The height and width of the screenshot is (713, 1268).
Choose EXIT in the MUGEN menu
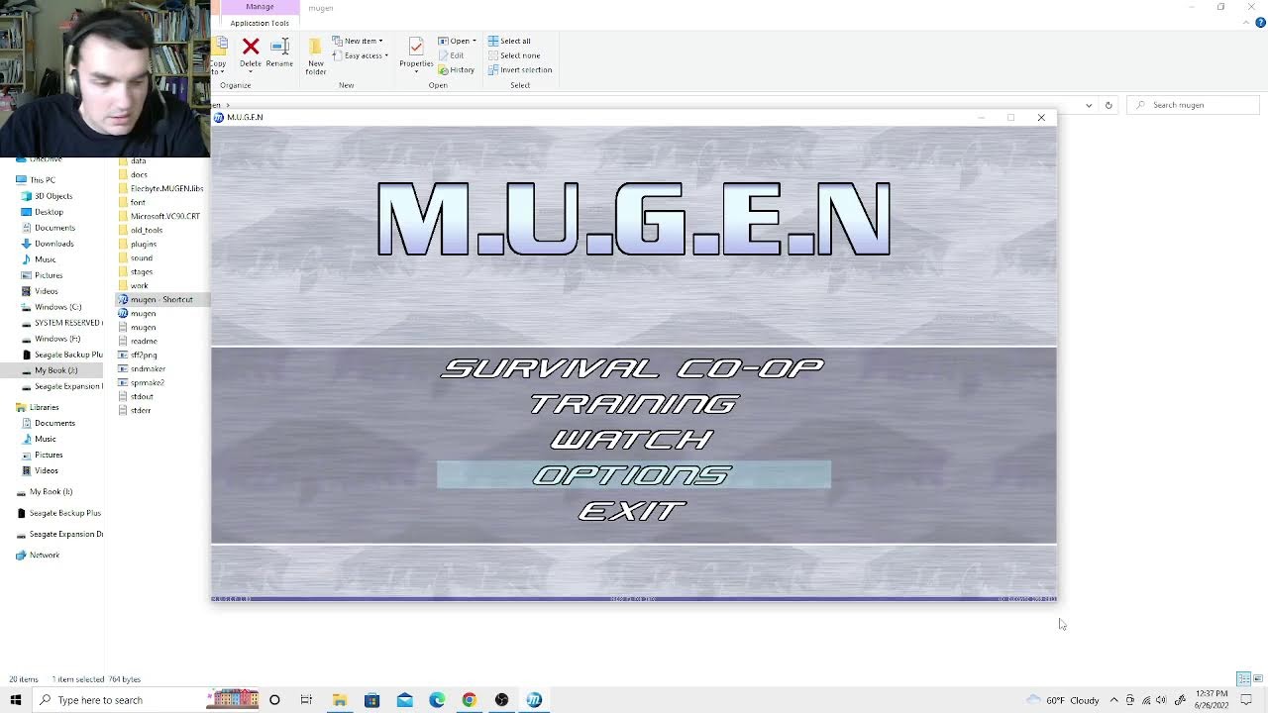(632, 511)
